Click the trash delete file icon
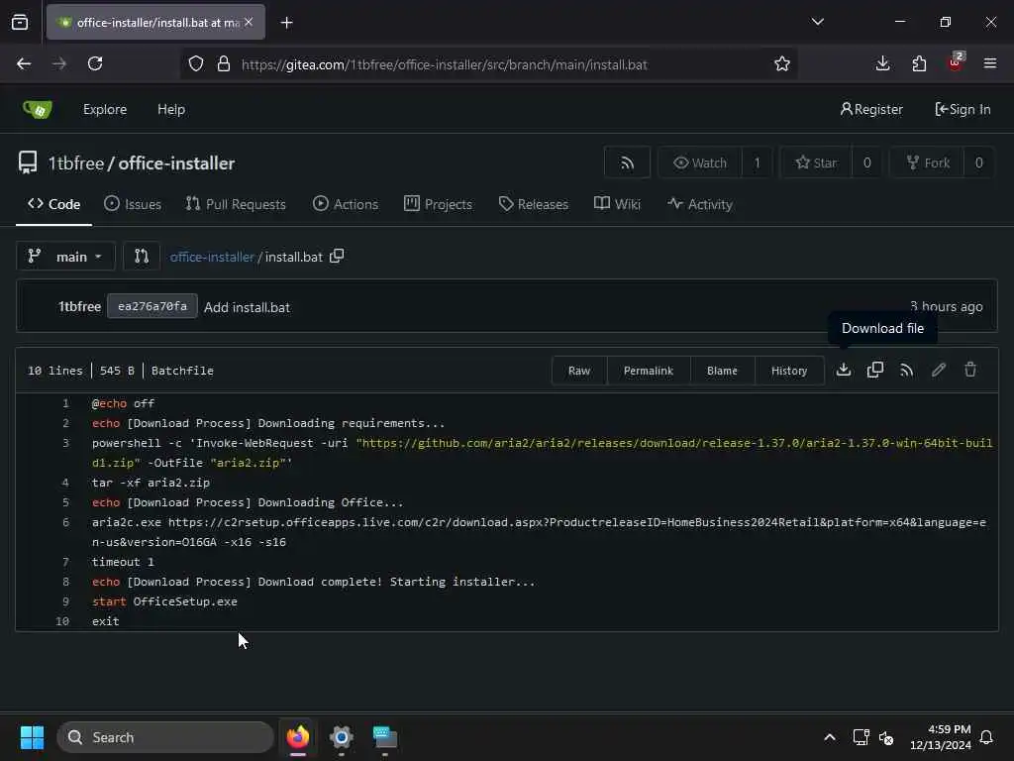 click(970, 371)
